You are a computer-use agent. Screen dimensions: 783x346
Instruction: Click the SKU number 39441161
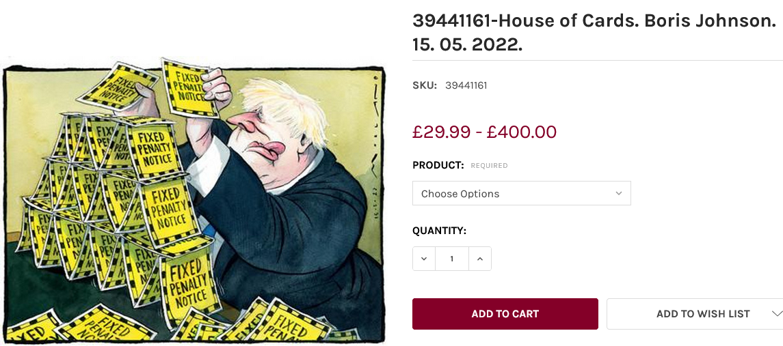[x=466, y=85]
